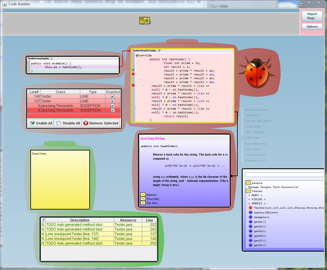Click the red circle breakpoint in hashCode gutter

133,74
